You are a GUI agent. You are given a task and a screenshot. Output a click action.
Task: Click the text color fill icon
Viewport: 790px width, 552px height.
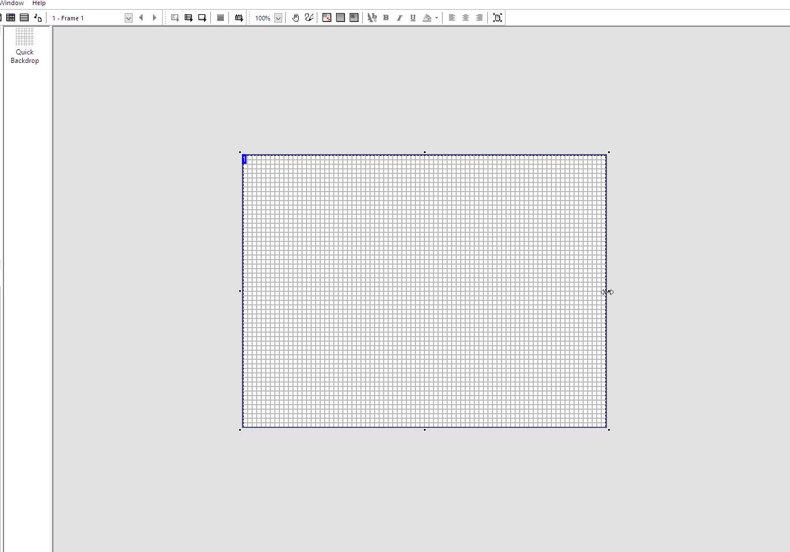[x=427, y=18]
